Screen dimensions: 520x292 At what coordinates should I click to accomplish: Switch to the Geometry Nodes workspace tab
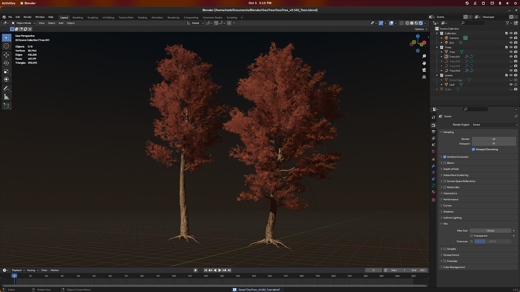coord(213,17)
